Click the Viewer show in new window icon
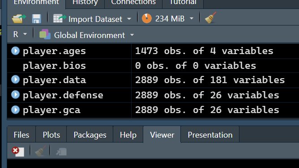The height and width of the screenshot is (168, 299). click(61, 152)
